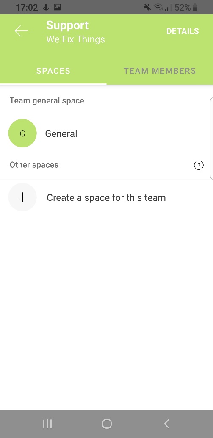213x438 pixels.
Task: Tap the image notification icon
Action: [57, 7]
